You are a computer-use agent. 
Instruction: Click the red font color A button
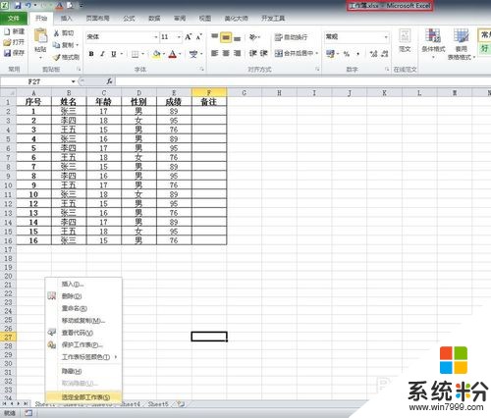[x=173, y=54]
